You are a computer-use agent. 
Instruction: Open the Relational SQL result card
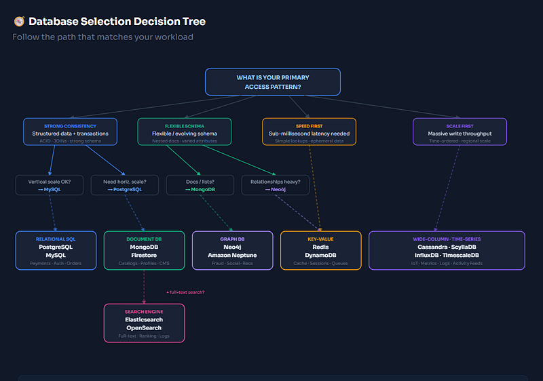click(x=56, y=251)
